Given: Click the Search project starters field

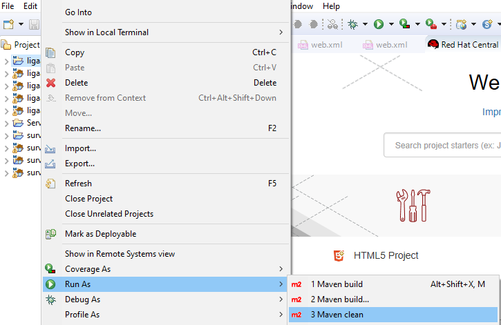Looking at the screenshot, I should click(442, 146).
